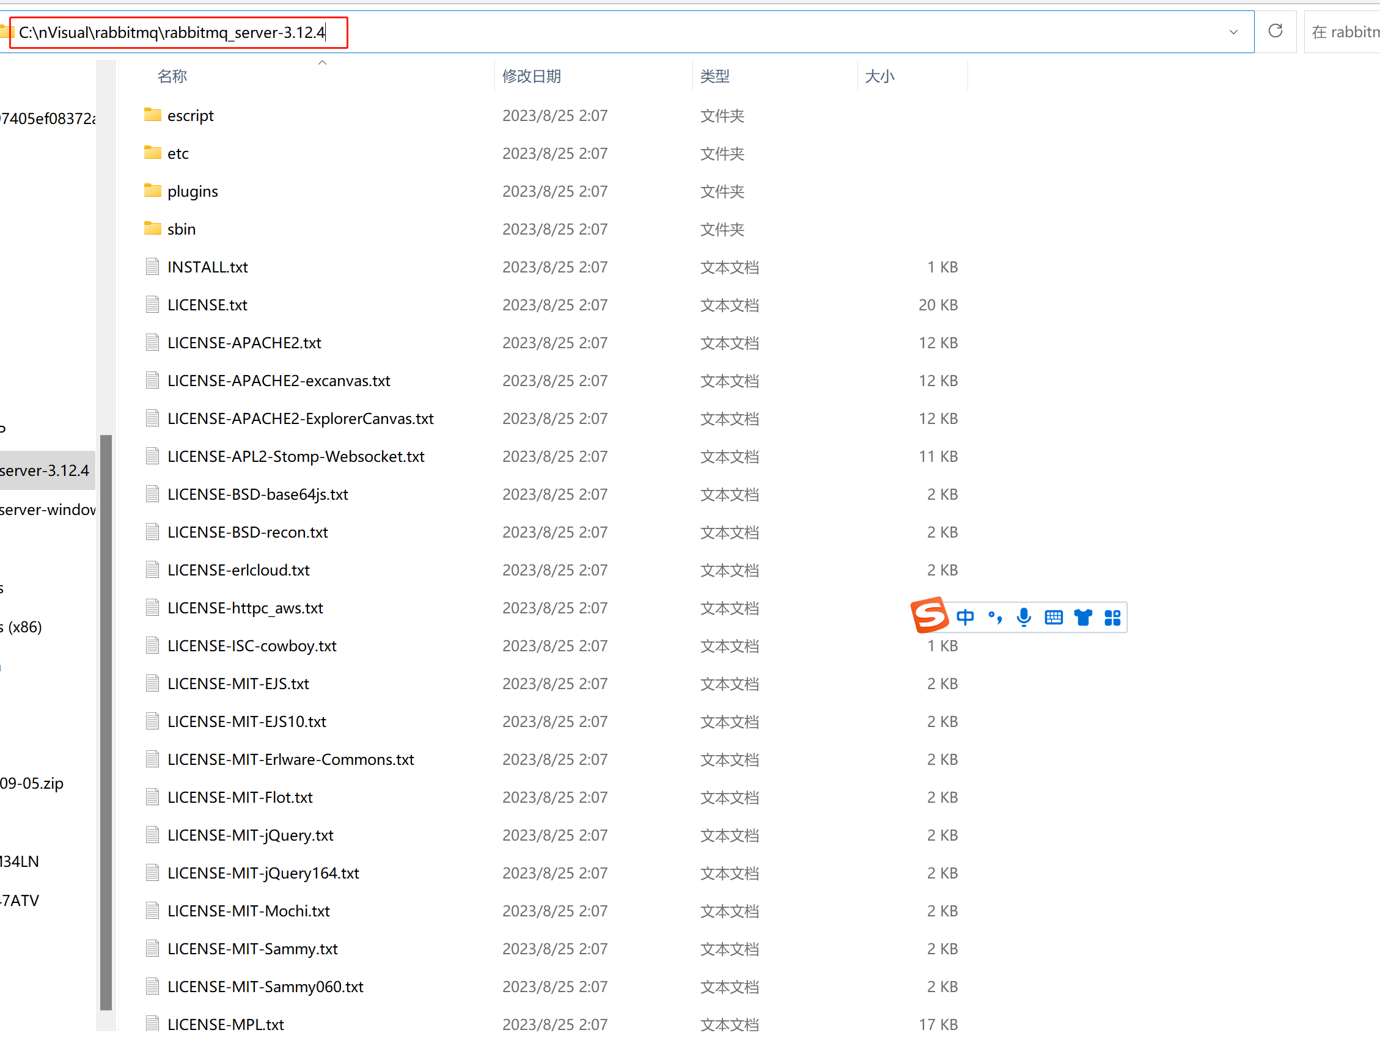The image size is (1380, 1052).
Task: Select INSTALL.txt file
Action: pos(207,267)
